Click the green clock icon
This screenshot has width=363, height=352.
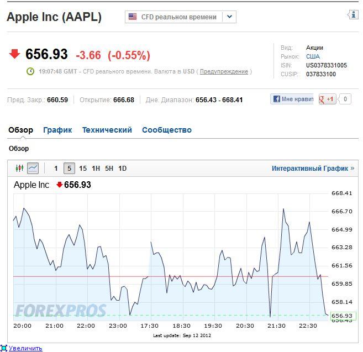pyautogui.click(x=30, y=71)
